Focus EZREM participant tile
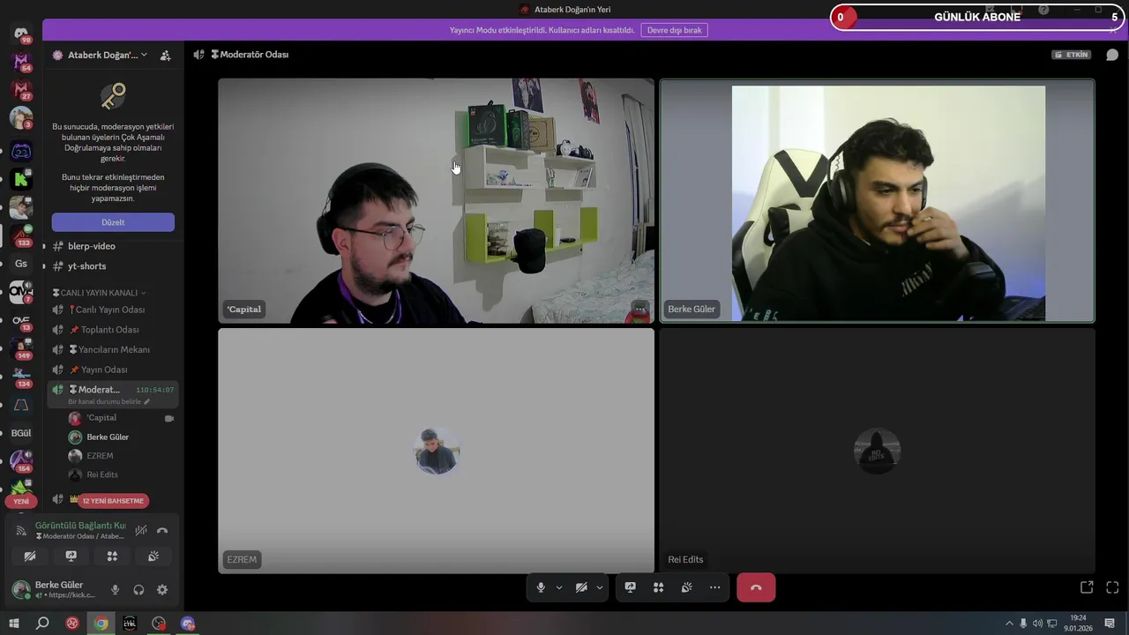The width and height of the screenshot is (1129, 635). click(437, 451)
